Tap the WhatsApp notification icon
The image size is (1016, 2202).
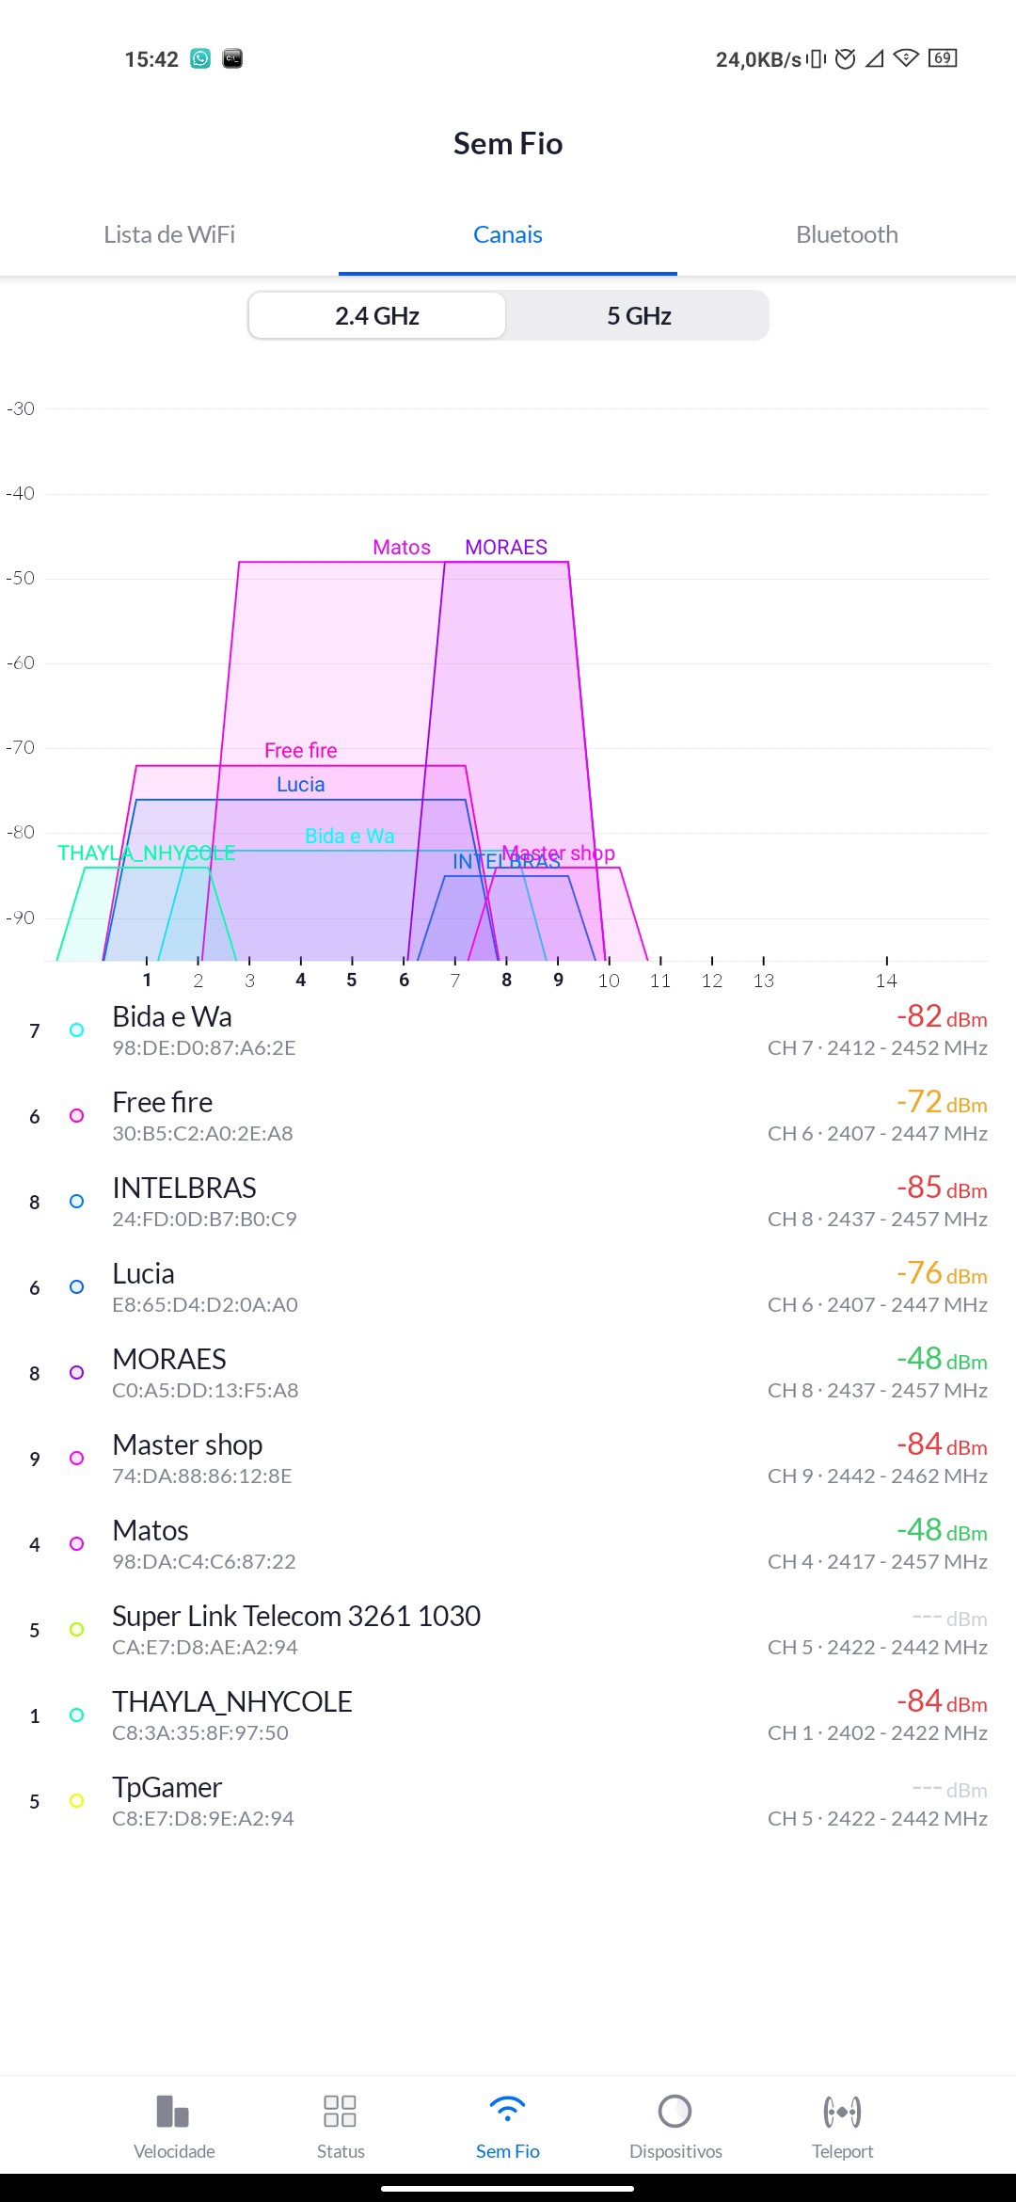(200, 58)
